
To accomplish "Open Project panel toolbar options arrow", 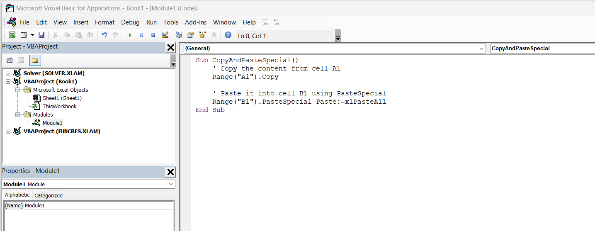I will [173, 61].
